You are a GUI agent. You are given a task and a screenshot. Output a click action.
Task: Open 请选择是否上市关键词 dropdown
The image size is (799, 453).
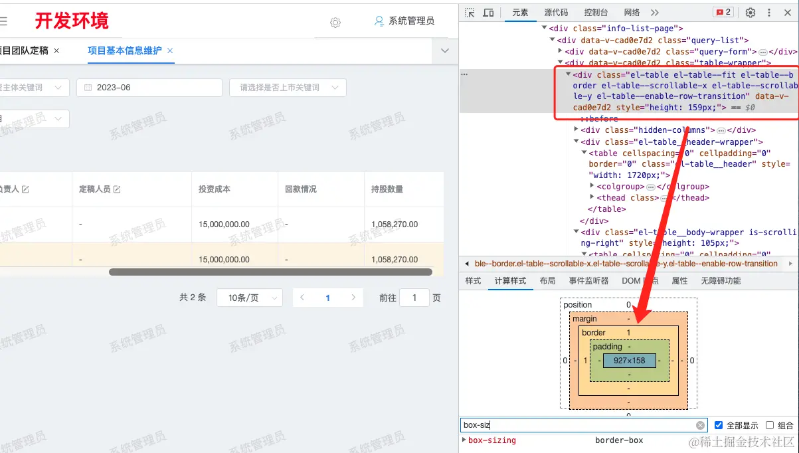point(288,88)
